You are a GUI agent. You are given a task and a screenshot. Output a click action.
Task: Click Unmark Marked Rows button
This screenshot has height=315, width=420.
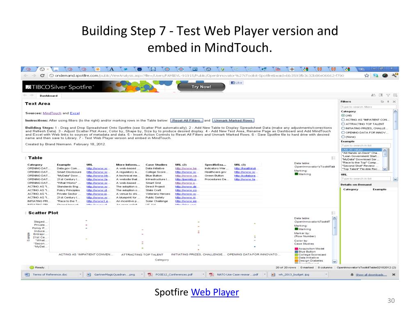pos(233,121)
